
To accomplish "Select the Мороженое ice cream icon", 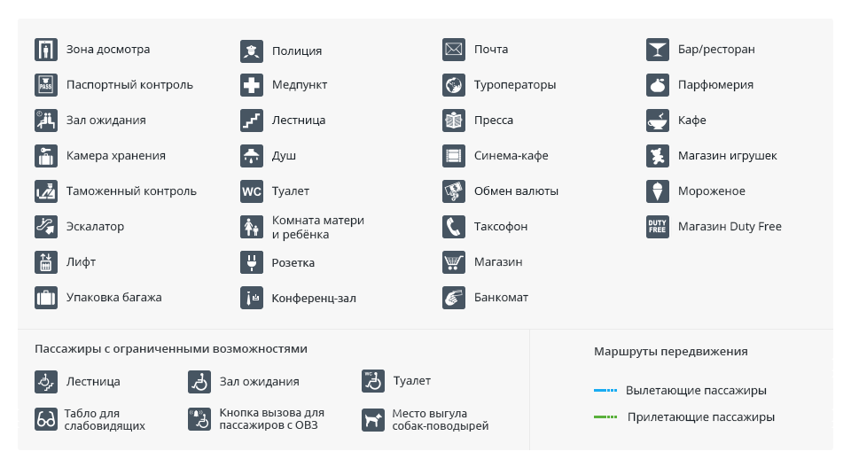I will (x=658, y=191).
